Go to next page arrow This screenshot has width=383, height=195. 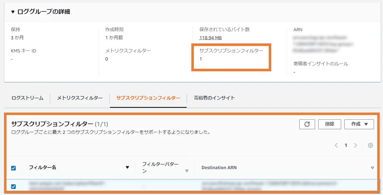(356, 145)
